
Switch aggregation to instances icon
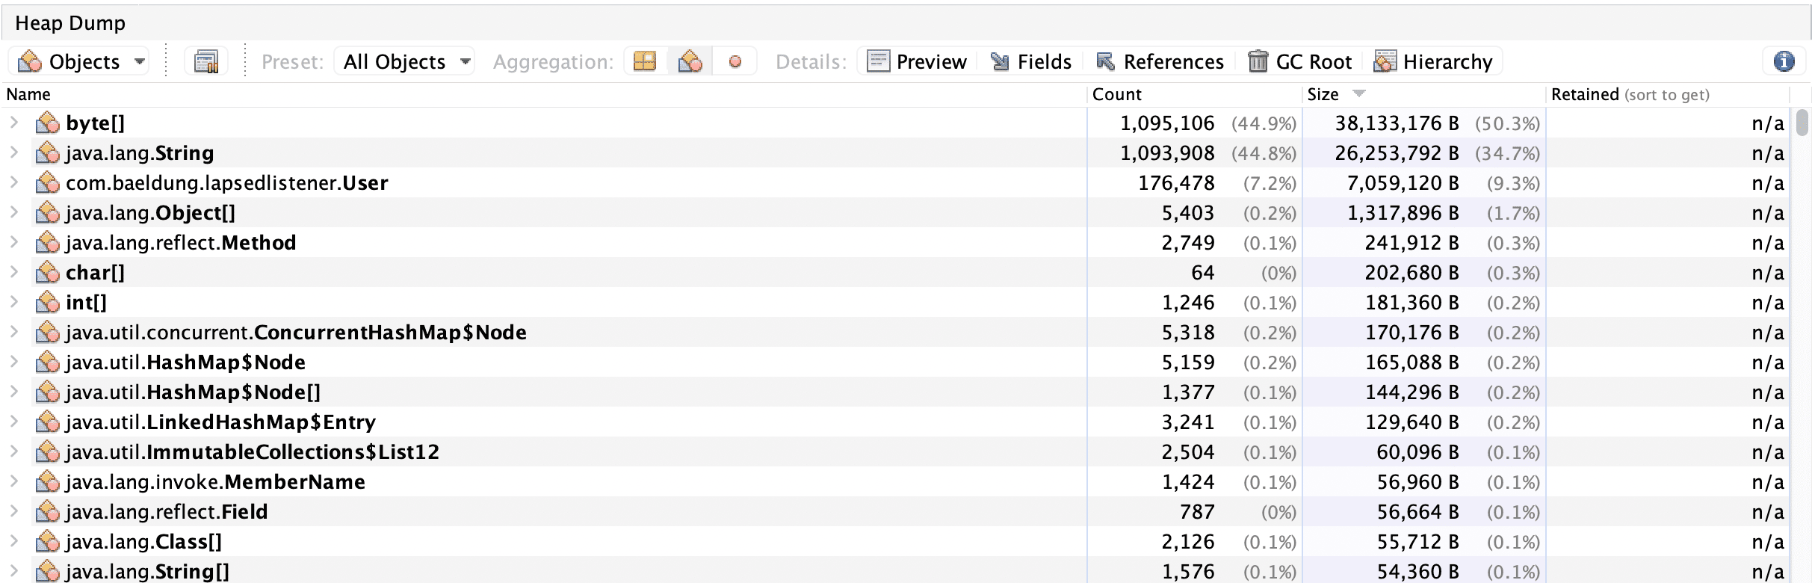coord(735,61)
